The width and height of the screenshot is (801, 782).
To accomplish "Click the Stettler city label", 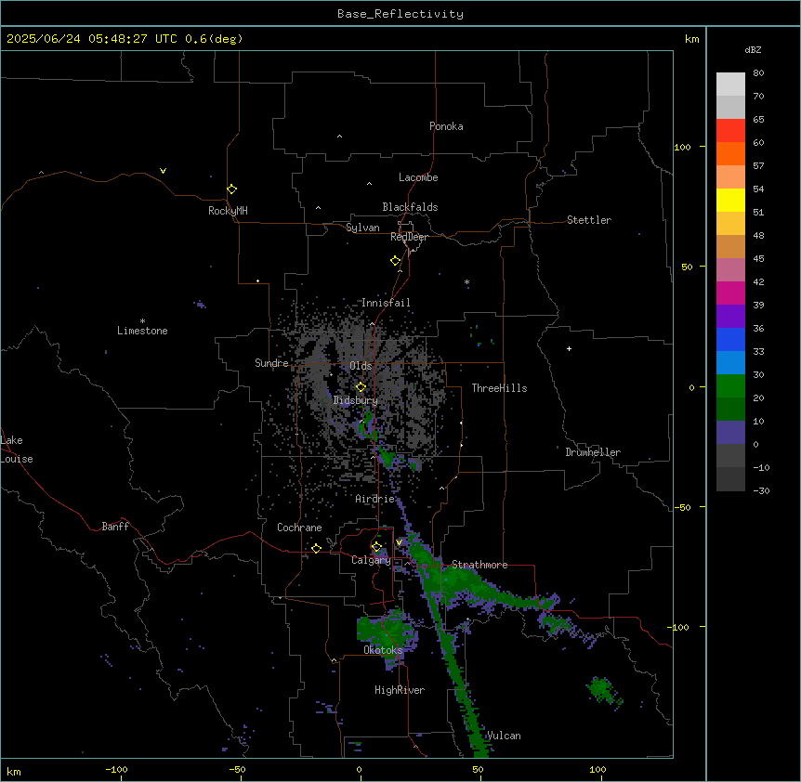I will tap(589, 220).
